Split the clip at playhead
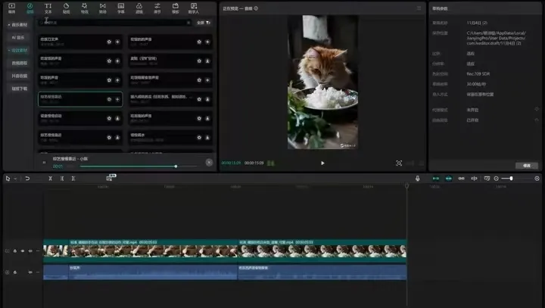The image size is (545, 308). click(51, 179)
